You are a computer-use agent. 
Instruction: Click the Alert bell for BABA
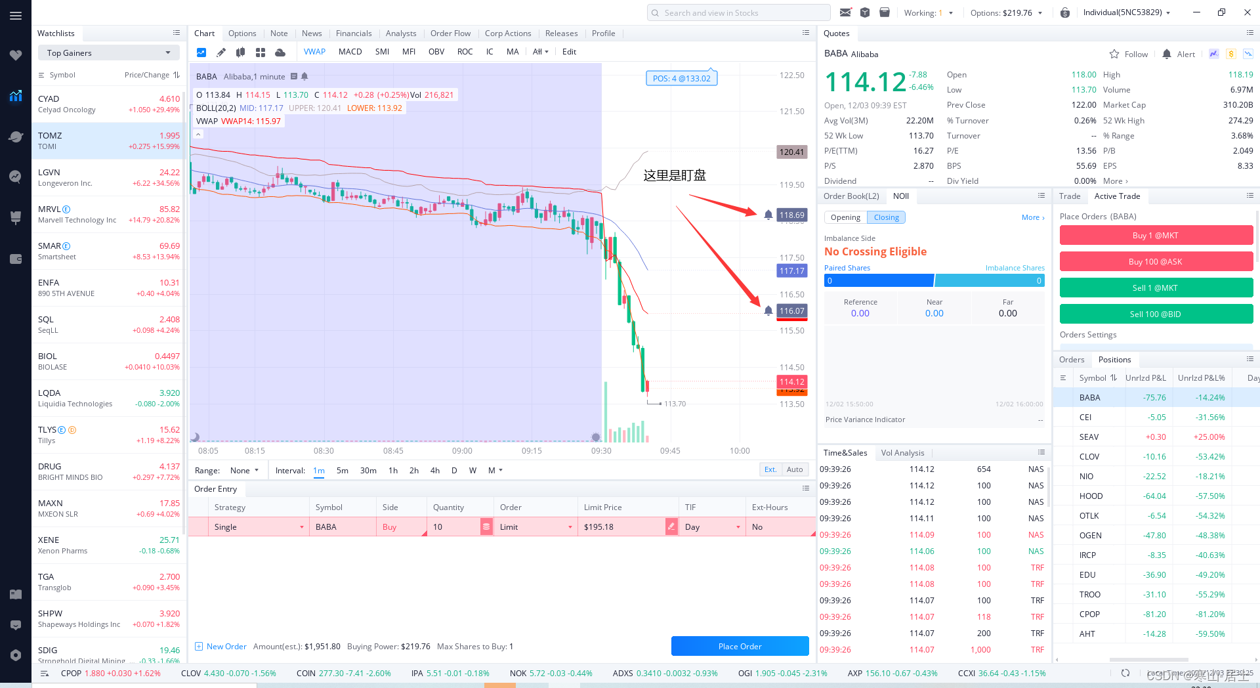coord(1167,54)
